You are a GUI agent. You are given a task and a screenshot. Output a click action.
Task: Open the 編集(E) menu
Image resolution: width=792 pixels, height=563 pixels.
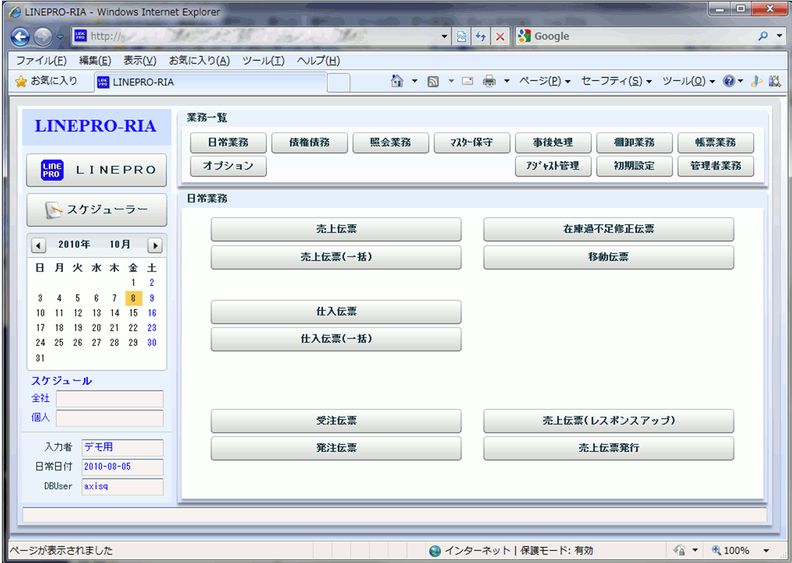[95, 61]
